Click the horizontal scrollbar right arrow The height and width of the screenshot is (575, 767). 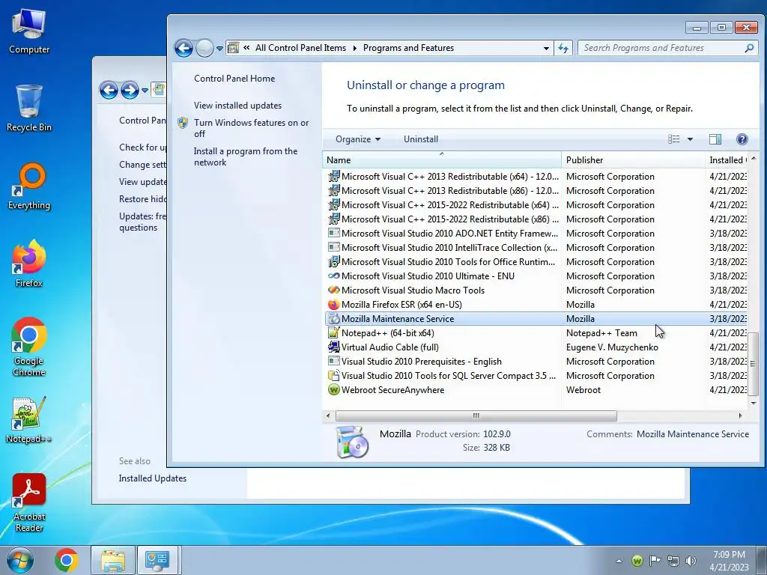(741, 416)
